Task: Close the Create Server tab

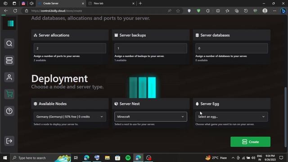Action: (83, 3)
